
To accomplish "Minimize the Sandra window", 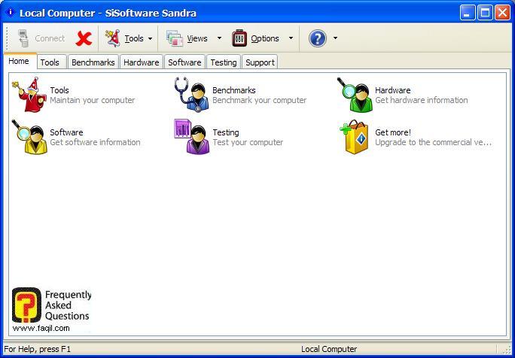I will tap(467, 13).
